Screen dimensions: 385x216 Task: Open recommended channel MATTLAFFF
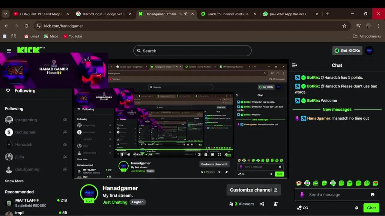click(36, 202)
